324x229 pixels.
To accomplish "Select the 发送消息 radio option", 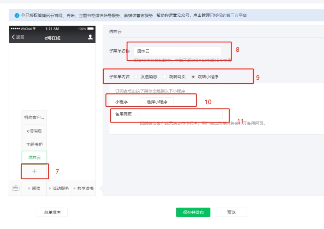I will [x=136, y=77].
